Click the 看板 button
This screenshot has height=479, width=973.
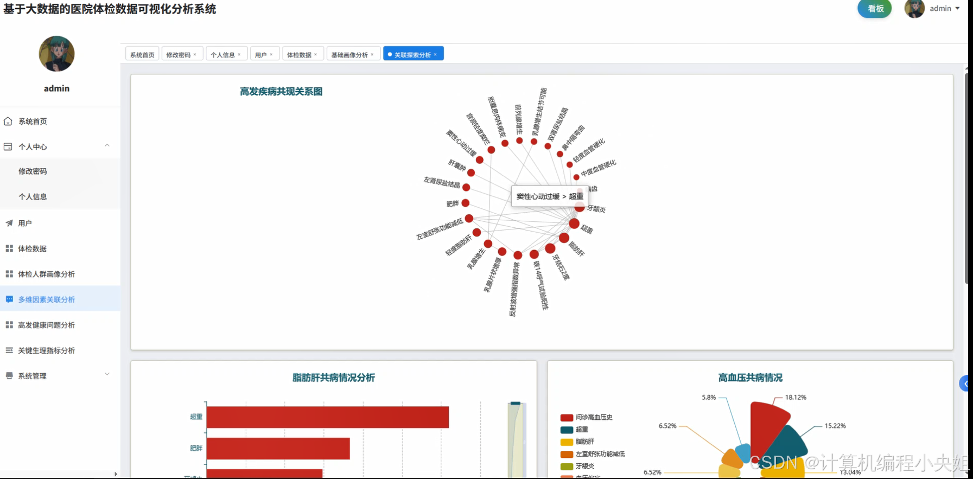(x=875, y=9)
